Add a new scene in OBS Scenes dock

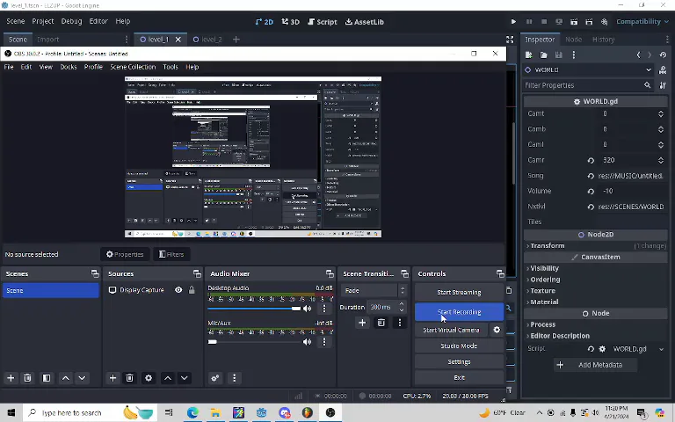tap(11, 378)
